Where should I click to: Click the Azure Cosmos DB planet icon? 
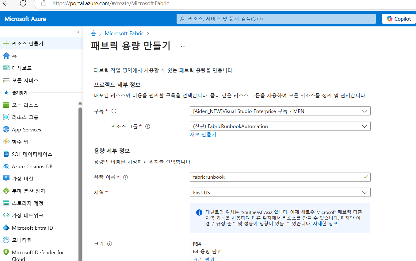click(x=6, y=166)
